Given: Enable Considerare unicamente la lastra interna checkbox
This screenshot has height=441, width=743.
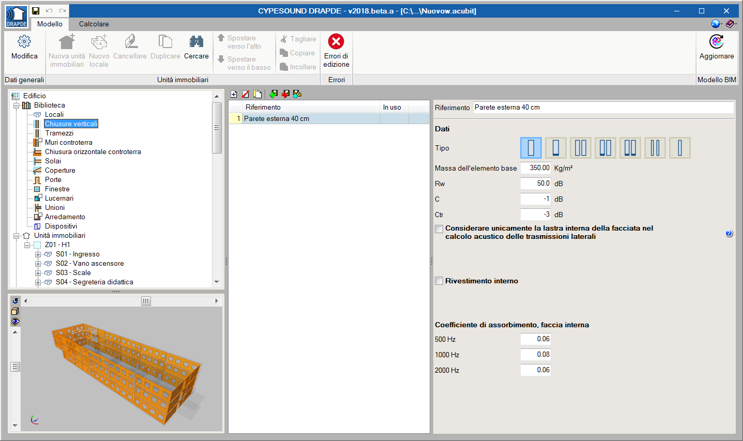Looking at the screenshot, I should click(439, 229).
